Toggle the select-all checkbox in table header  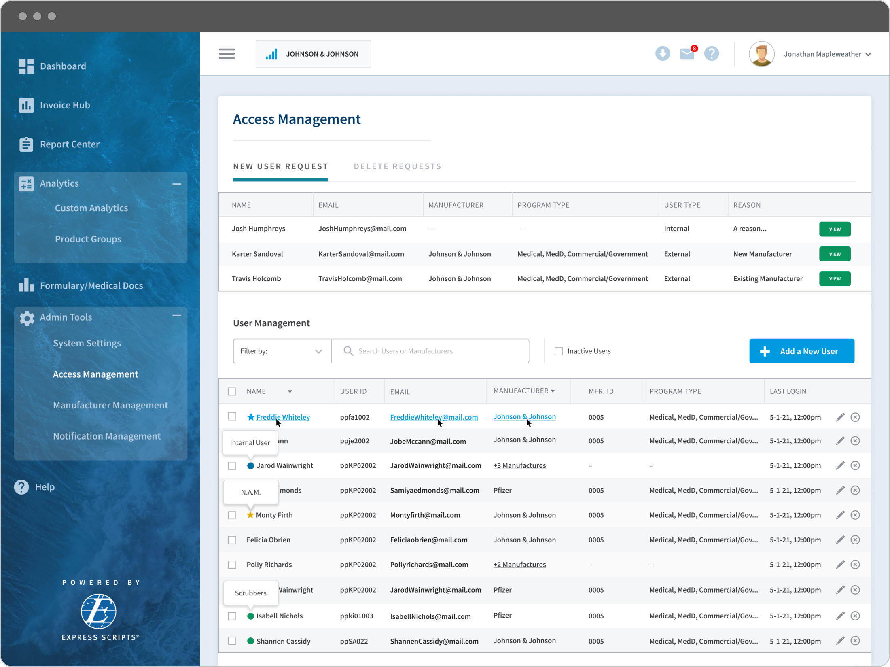coord(232,391)
